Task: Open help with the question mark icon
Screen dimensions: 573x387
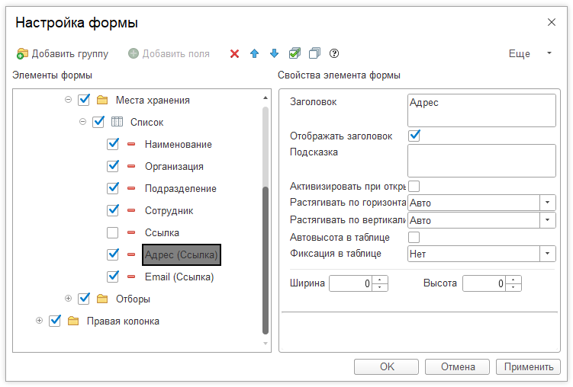Action: point(334,54)
